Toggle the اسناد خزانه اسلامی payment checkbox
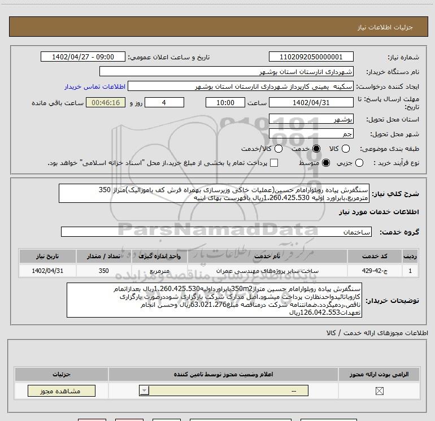 coord(274,163)
